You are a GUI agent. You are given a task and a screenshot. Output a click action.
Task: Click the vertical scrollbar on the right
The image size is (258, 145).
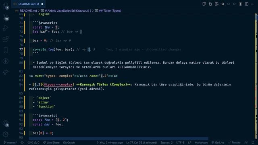click(x=256, y=76)
